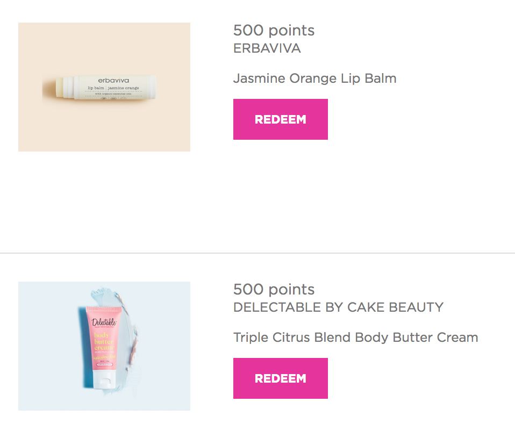Click the right end cap of lip balm tube

point(153,87)
